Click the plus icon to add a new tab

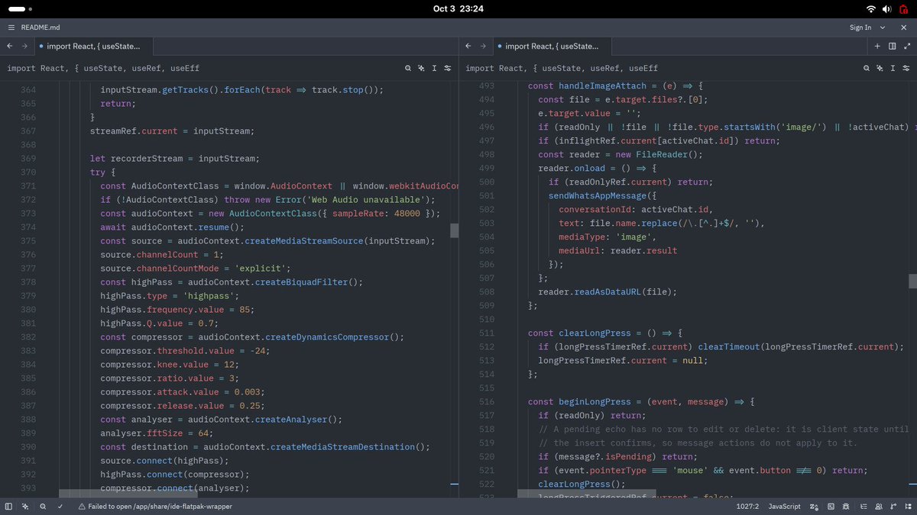tap(878, 46)
